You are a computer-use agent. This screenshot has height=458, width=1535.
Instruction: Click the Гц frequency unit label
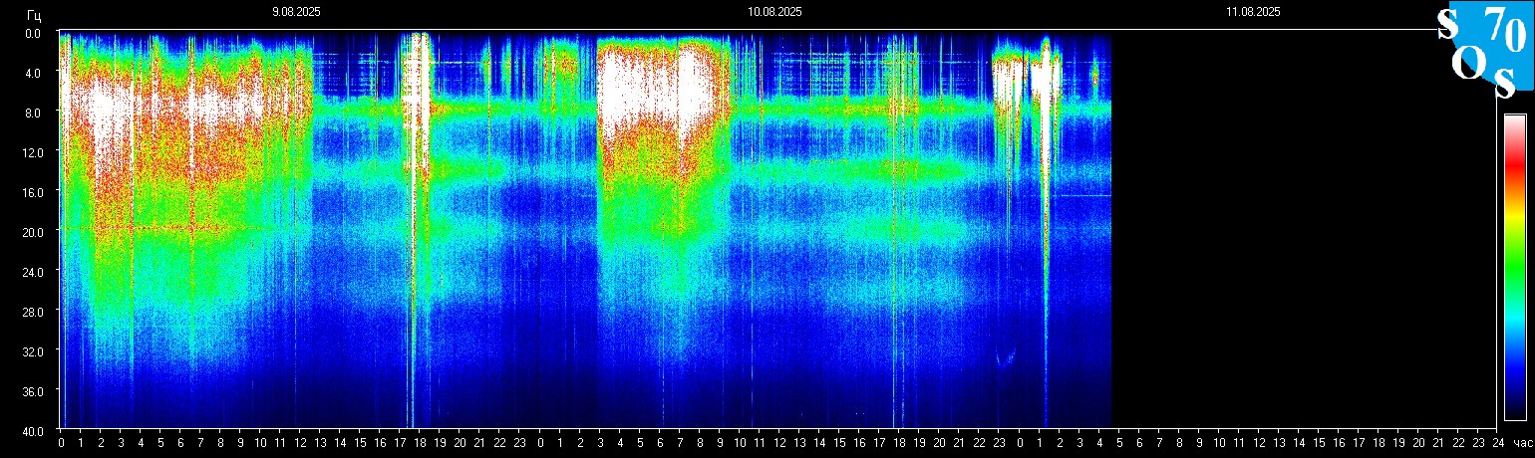coord(35,14)
